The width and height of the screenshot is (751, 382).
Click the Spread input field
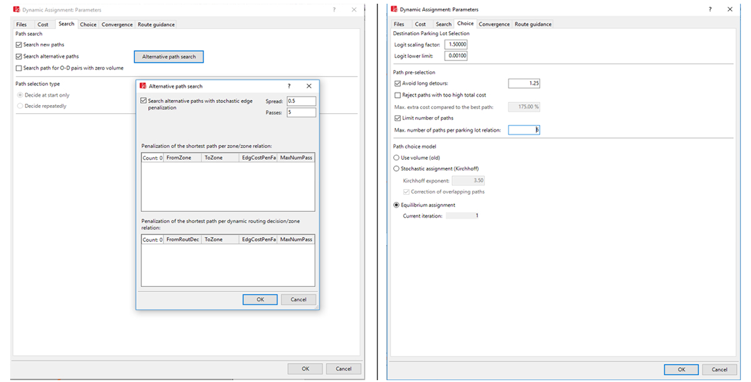(301, 101)
